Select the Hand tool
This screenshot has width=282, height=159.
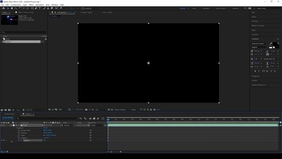pyautogui.click(x=12, y=8)
